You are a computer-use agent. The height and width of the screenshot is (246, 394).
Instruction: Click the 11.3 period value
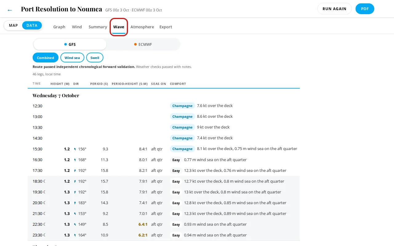pos(104,160)
